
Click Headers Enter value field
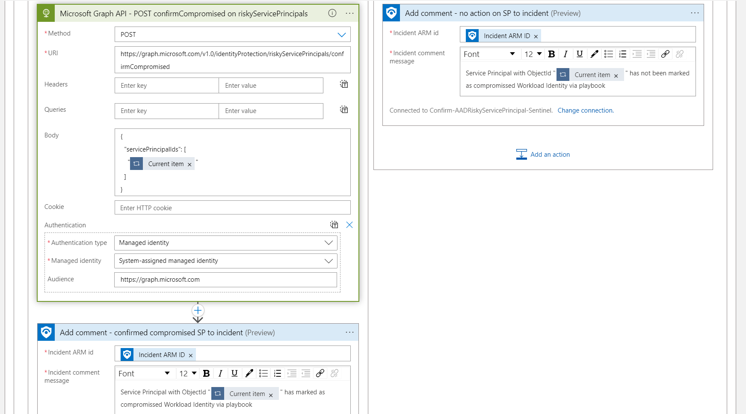(x=271, y=85)
